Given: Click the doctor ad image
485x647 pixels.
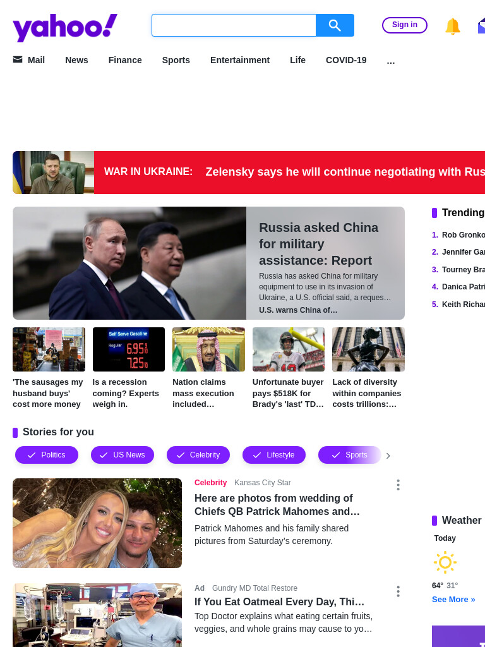Looking at the screenshot, I should [97, 615].
